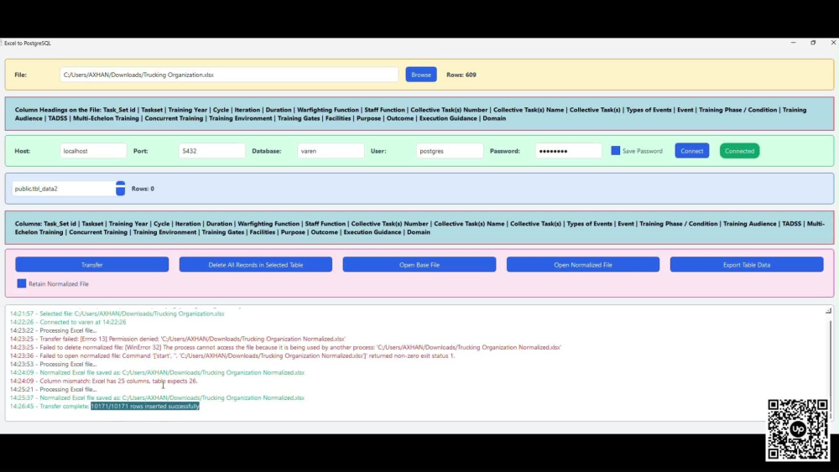The width and height of the screenshot is (839, 472).
Task: Click the file path input field
Action: tap(229, 75)
